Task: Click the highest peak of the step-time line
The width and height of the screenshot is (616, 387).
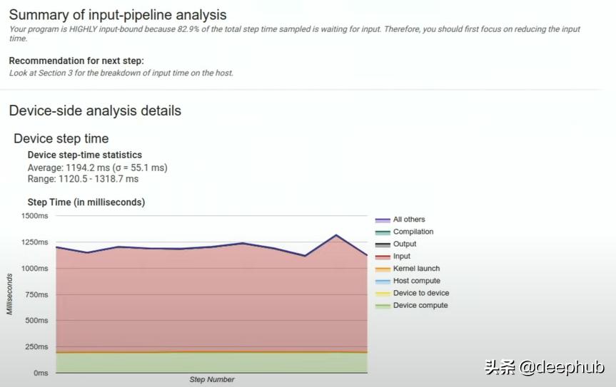Action: (x=336, y=234)
